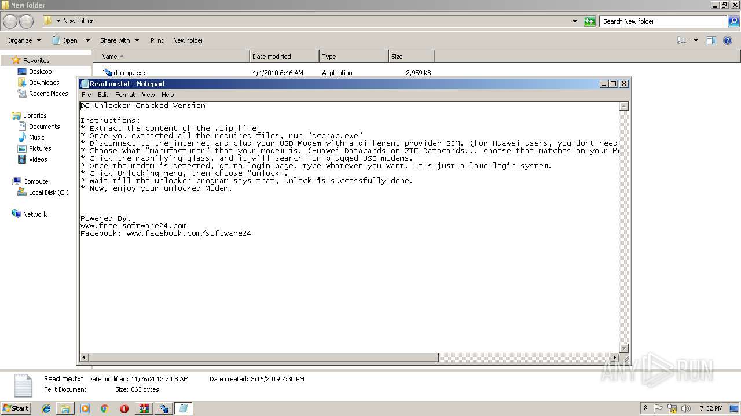
Task: Open Music library
Action: pyautogui.click(x=36, y=138)
